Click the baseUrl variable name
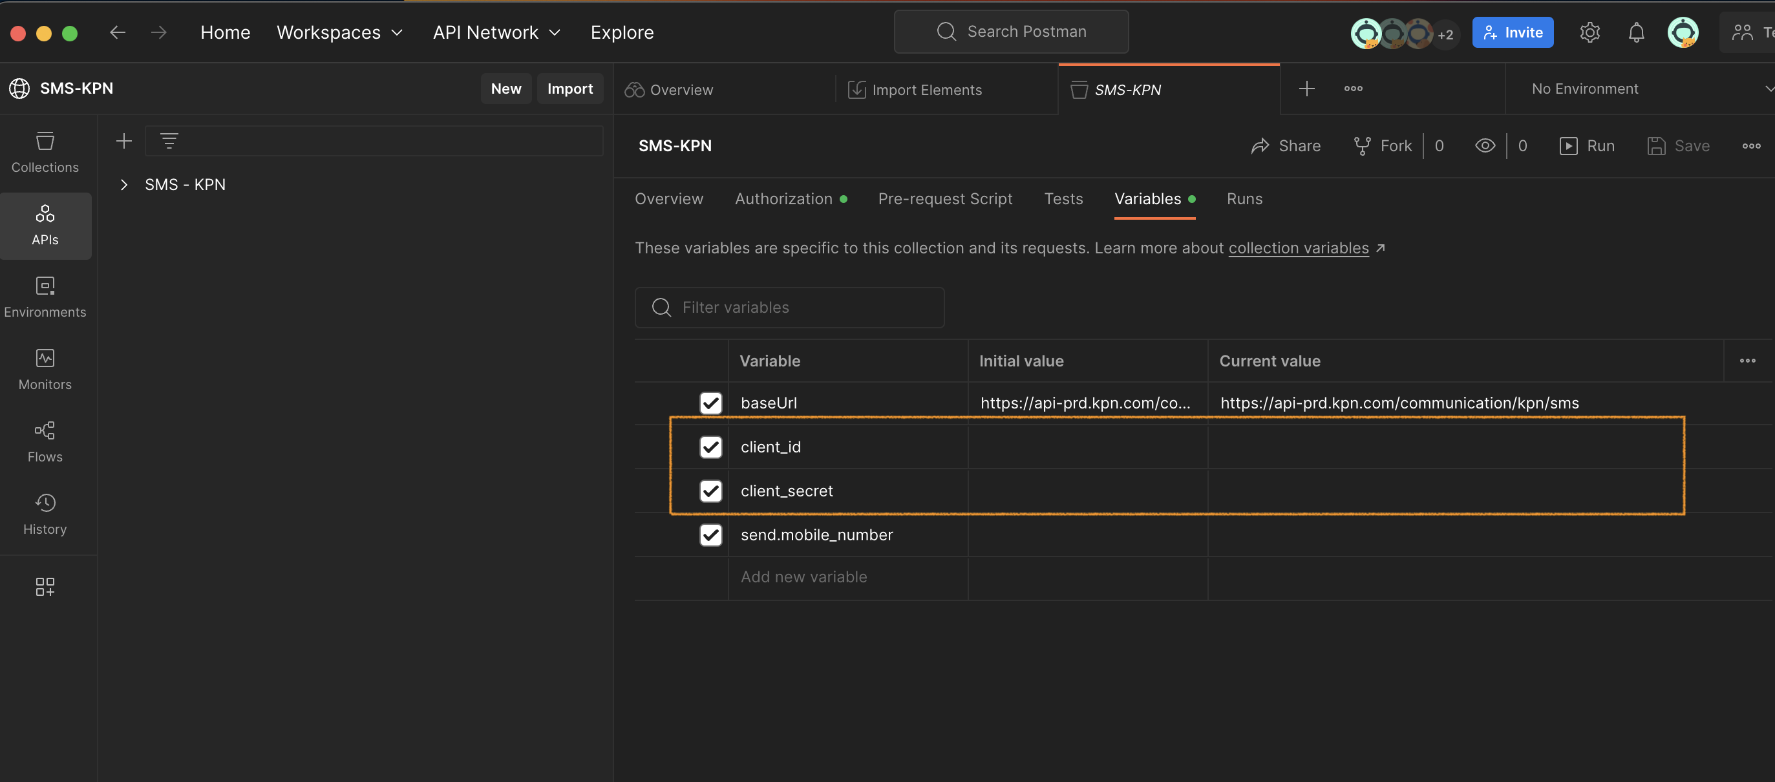 click(769, 403)
